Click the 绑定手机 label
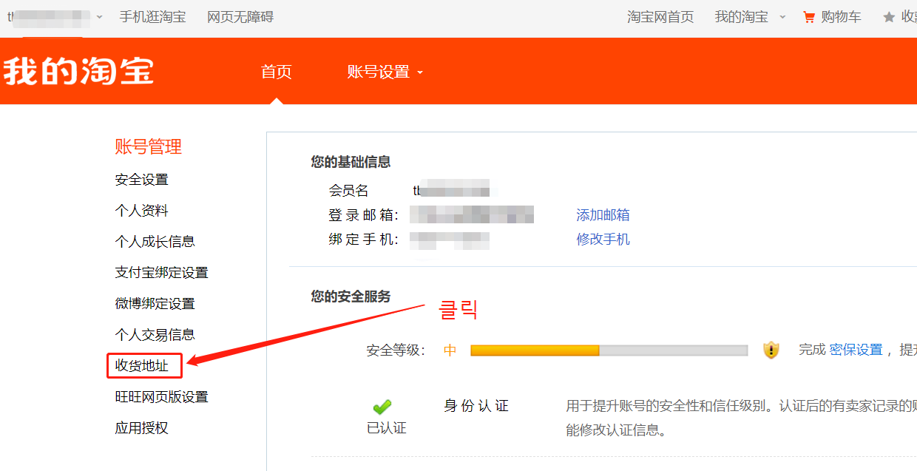The width and height of the screenshot is (917, 471). [364, 240]
